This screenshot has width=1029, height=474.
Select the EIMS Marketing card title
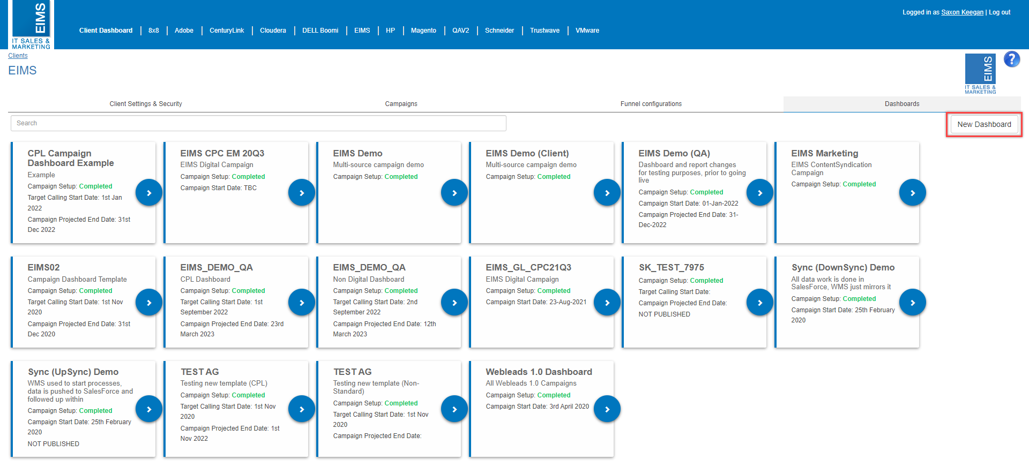(x=825, y=153)
